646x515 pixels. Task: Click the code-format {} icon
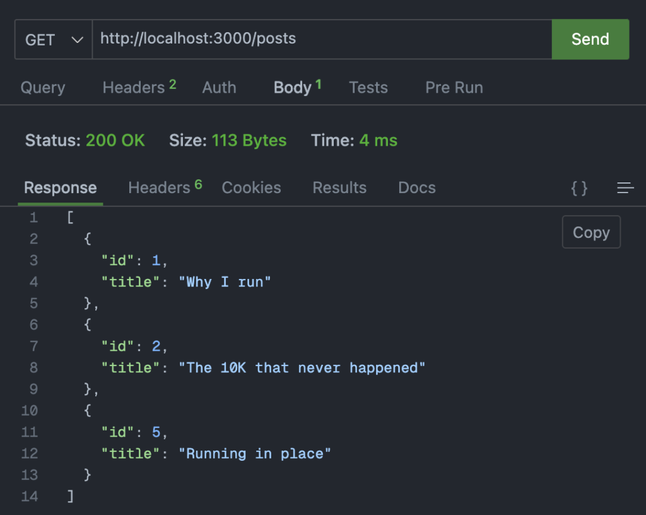579,187
